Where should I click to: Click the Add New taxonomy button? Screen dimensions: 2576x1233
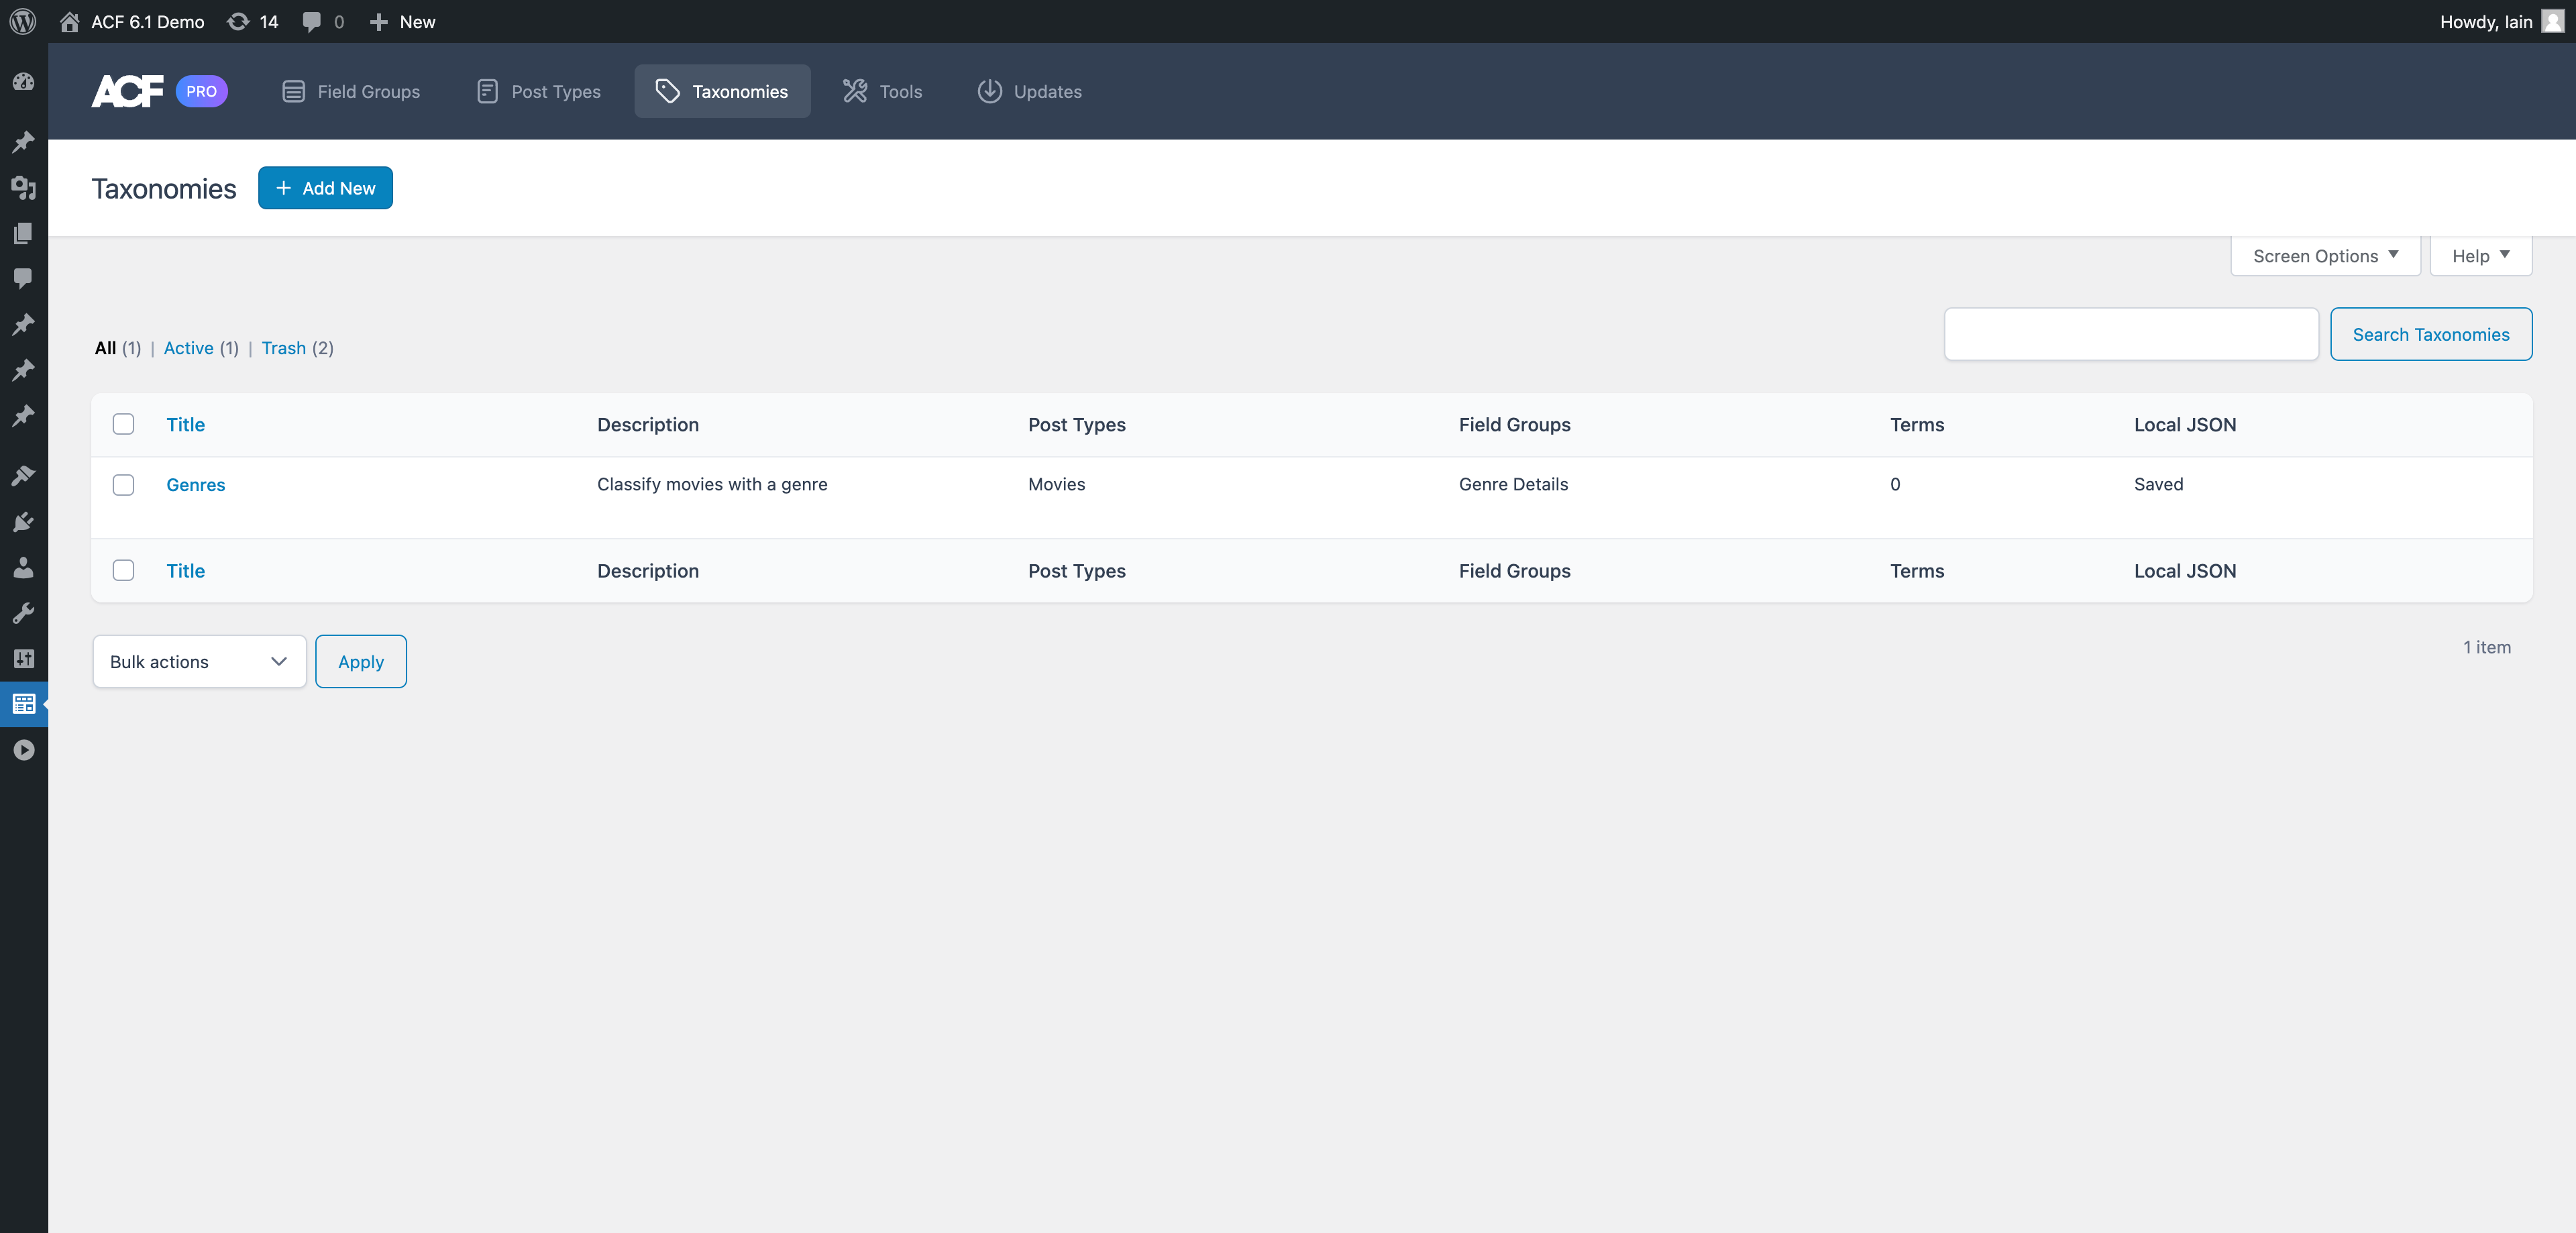tap(325, 188)
